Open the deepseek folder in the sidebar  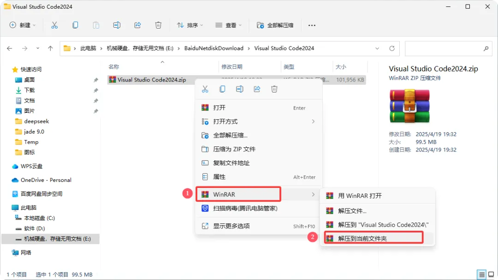[x=36, y=122]
